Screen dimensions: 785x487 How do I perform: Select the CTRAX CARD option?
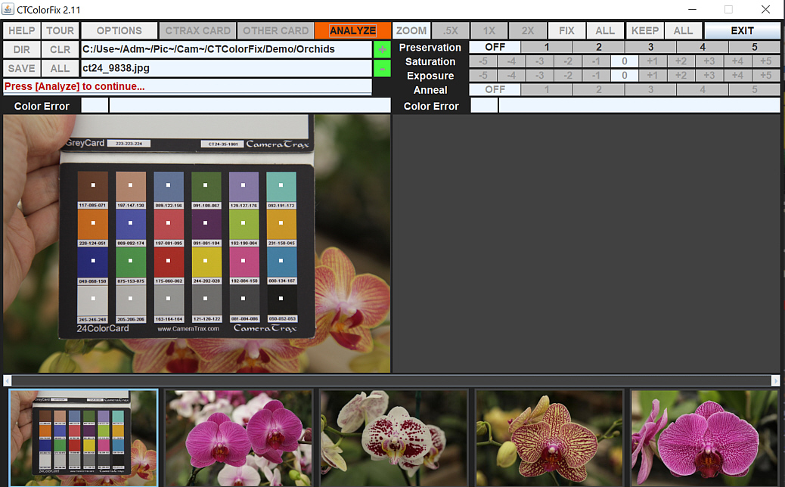tap(197, 31)
